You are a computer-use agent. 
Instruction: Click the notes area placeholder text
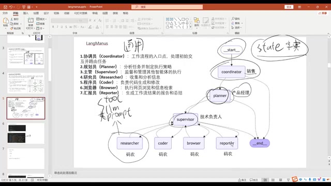[66, 173]
